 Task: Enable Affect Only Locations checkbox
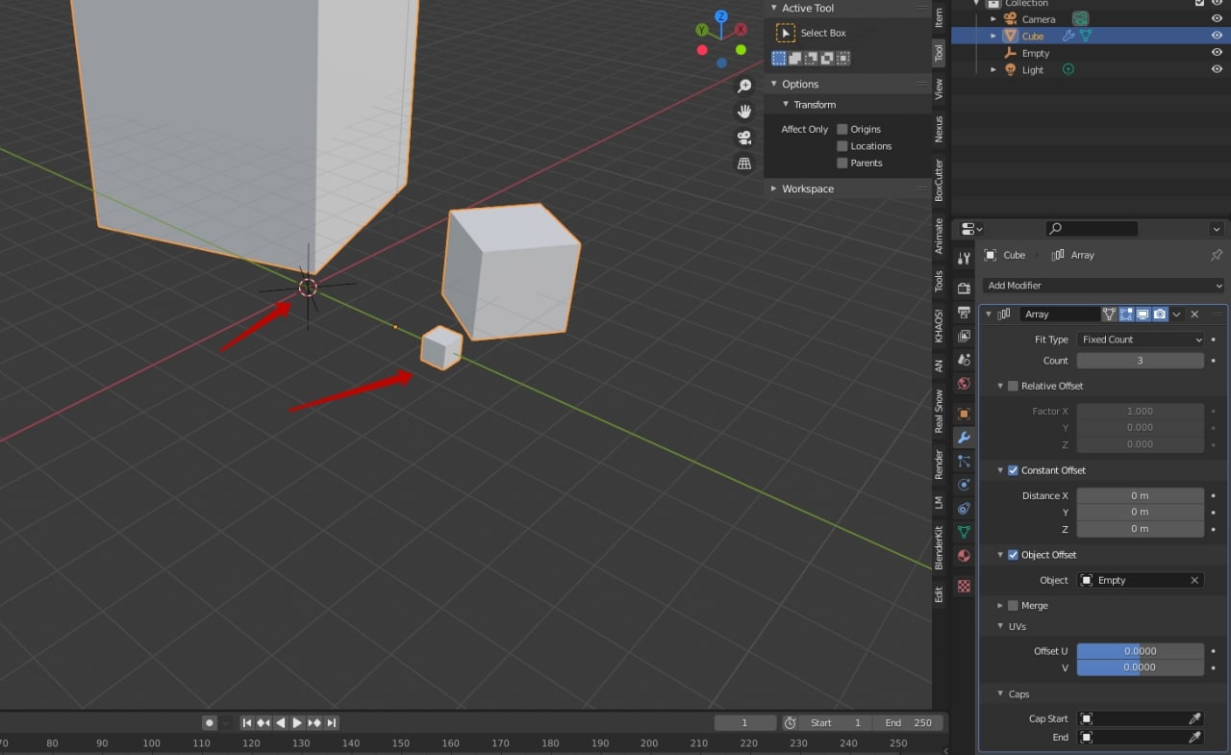842,146
